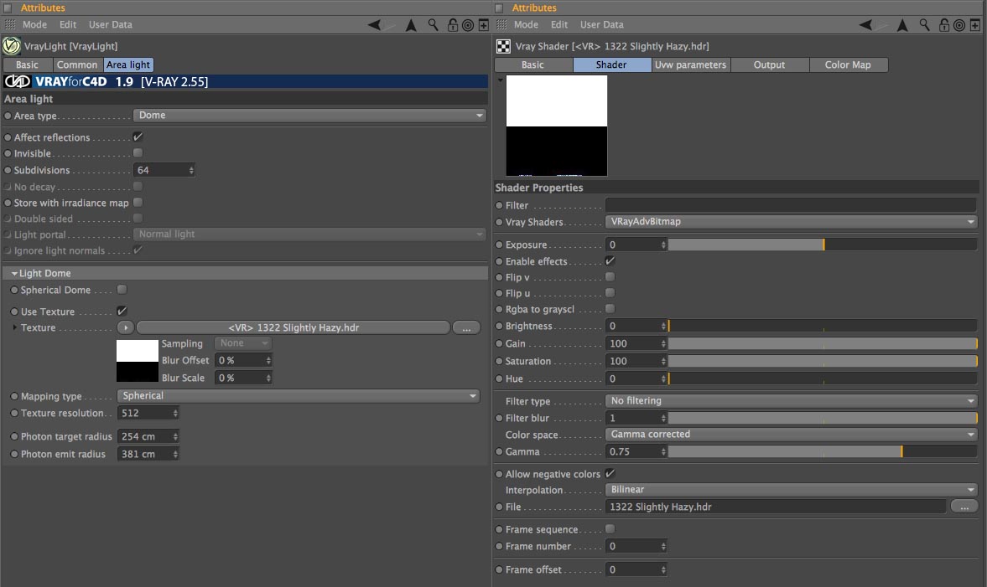The width and height of the screenshot is (987, 587).
Task: Enable Flip v checkbox
Action: 610,276
